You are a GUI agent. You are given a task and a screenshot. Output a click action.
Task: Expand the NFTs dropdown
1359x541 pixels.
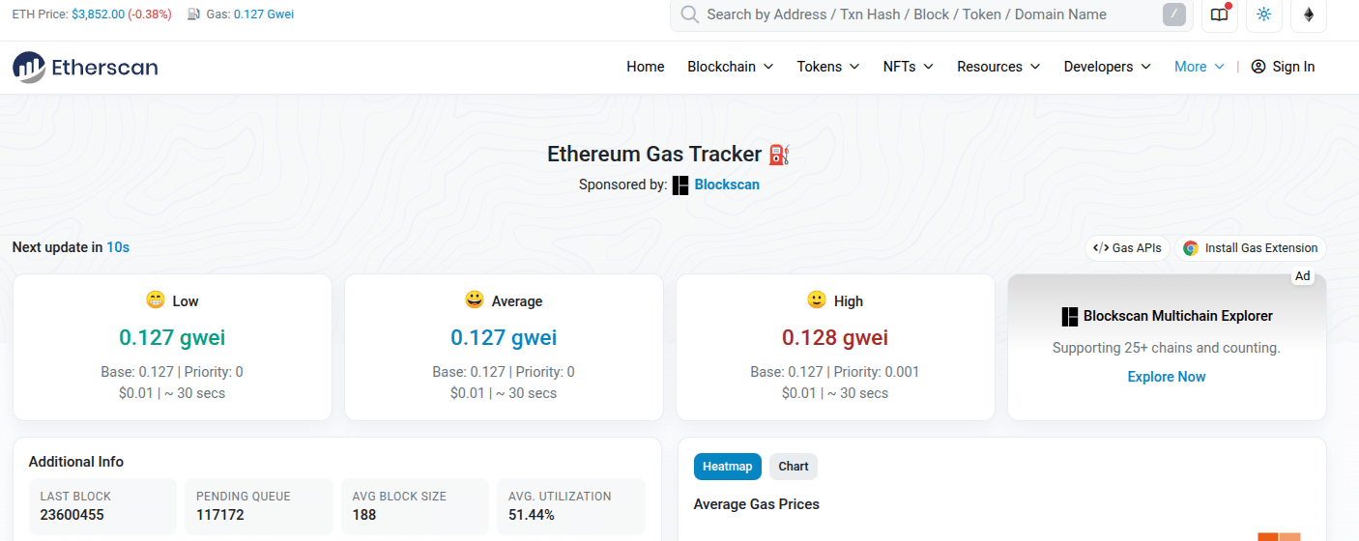pyautogui.click(x=908, y=67)
